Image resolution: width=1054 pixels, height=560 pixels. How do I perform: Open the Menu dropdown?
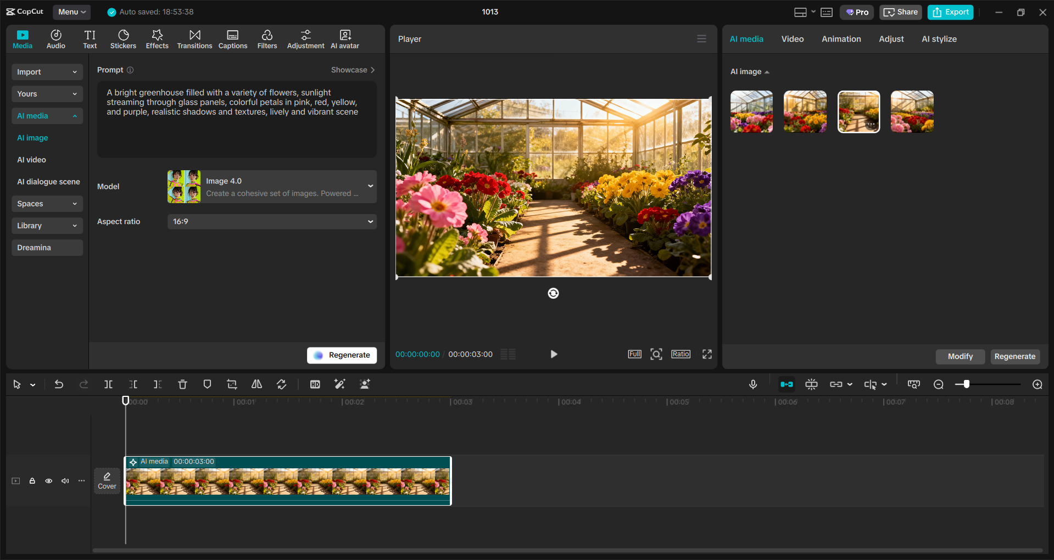tap(71, 12)
